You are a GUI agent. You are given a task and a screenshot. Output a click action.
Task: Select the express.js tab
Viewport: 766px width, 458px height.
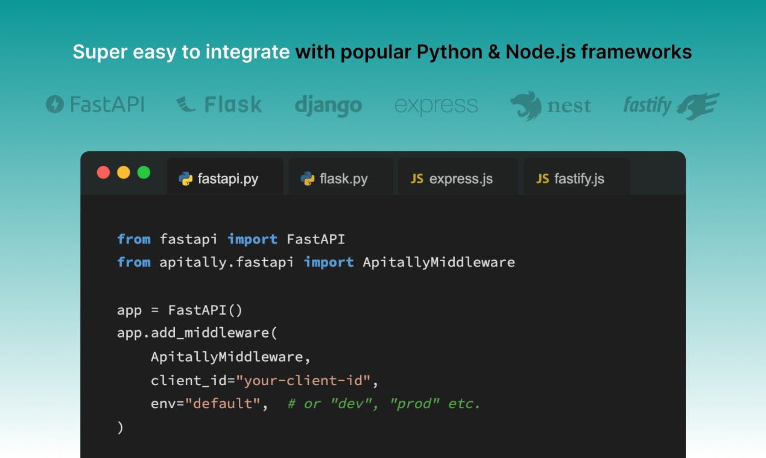coord(458,177)
